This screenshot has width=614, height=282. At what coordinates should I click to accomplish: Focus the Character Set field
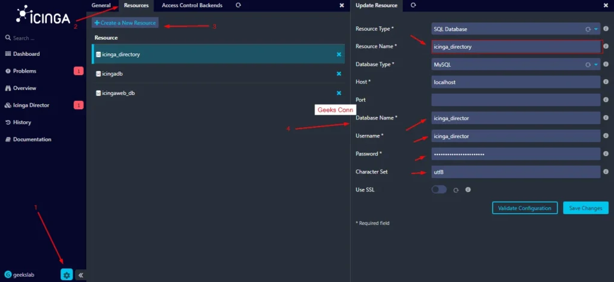[516, 172]
